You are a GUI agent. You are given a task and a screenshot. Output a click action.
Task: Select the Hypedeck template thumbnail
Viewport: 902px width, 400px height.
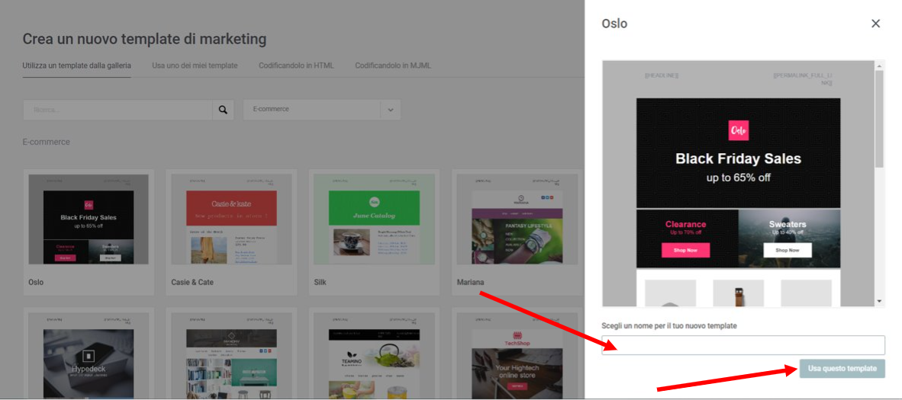[x=89, y=355]
